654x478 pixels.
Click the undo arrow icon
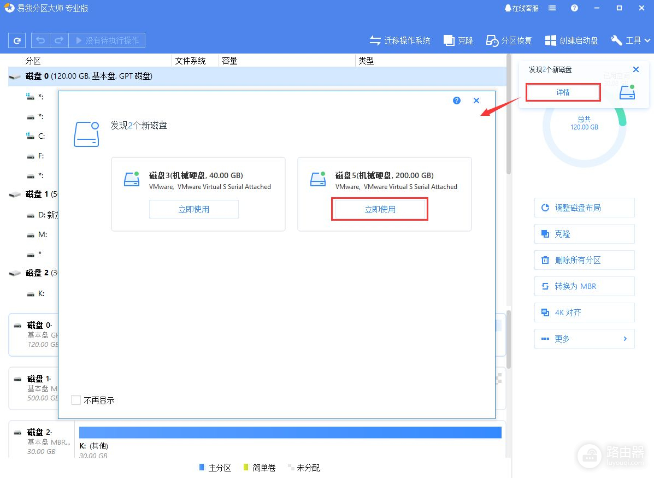click(x=41, y=40)
